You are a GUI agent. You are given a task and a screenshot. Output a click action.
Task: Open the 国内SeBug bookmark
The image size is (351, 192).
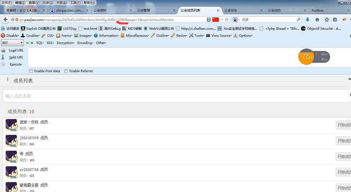[110, 28]
